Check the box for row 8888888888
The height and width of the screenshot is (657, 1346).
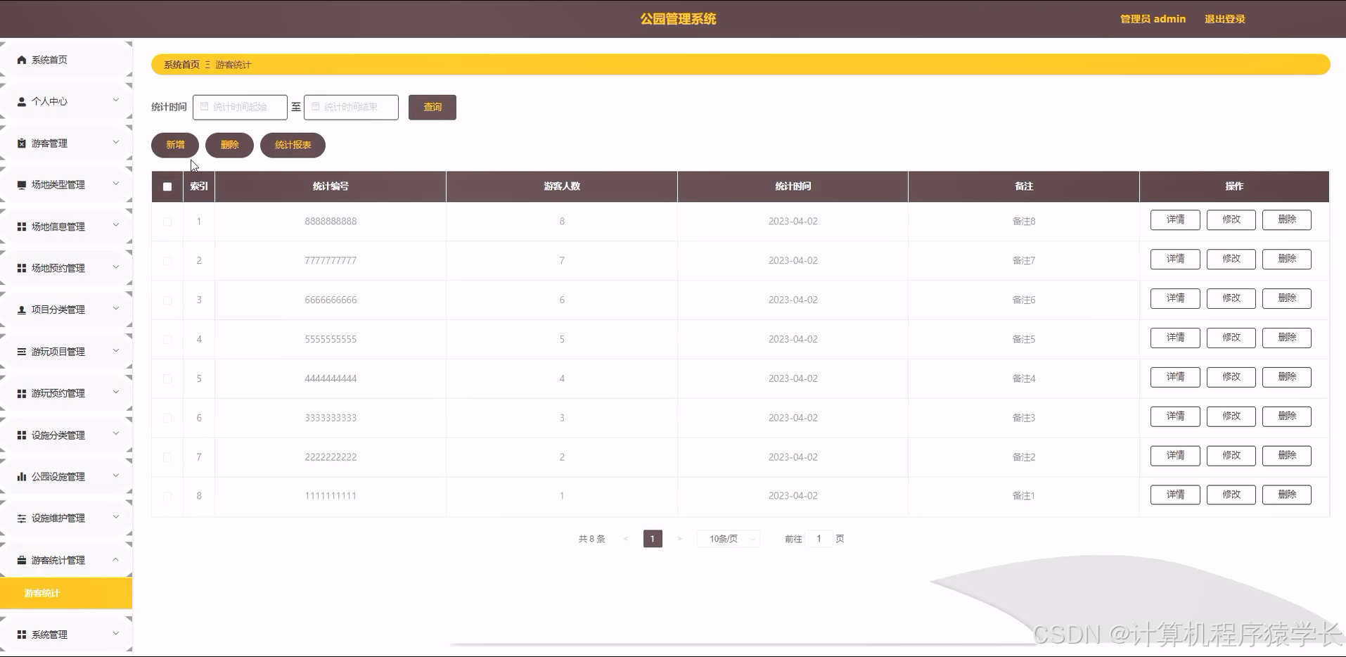point(167,222)
